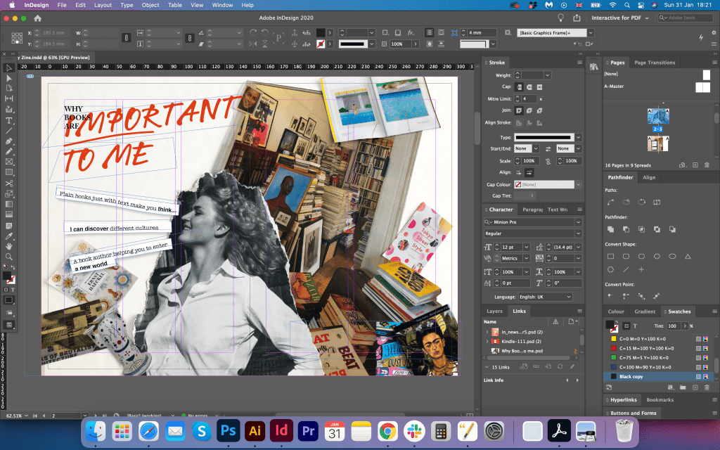This screenshot has width=720, height=450.
Task: Click the Convert Shape triangle icon
Action: click(x=688, y=256)
